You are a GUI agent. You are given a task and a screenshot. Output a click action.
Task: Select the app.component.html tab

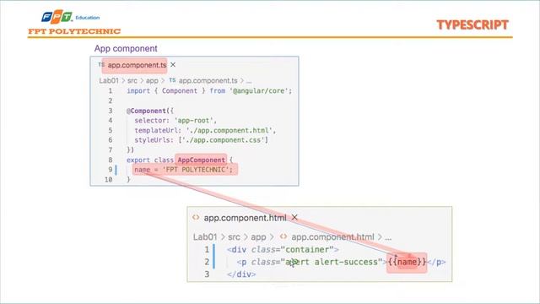(x=245, y=218)
